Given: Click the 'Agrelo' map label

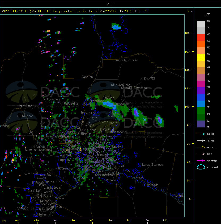Looking at the screenshot, I should pos(65,160).
